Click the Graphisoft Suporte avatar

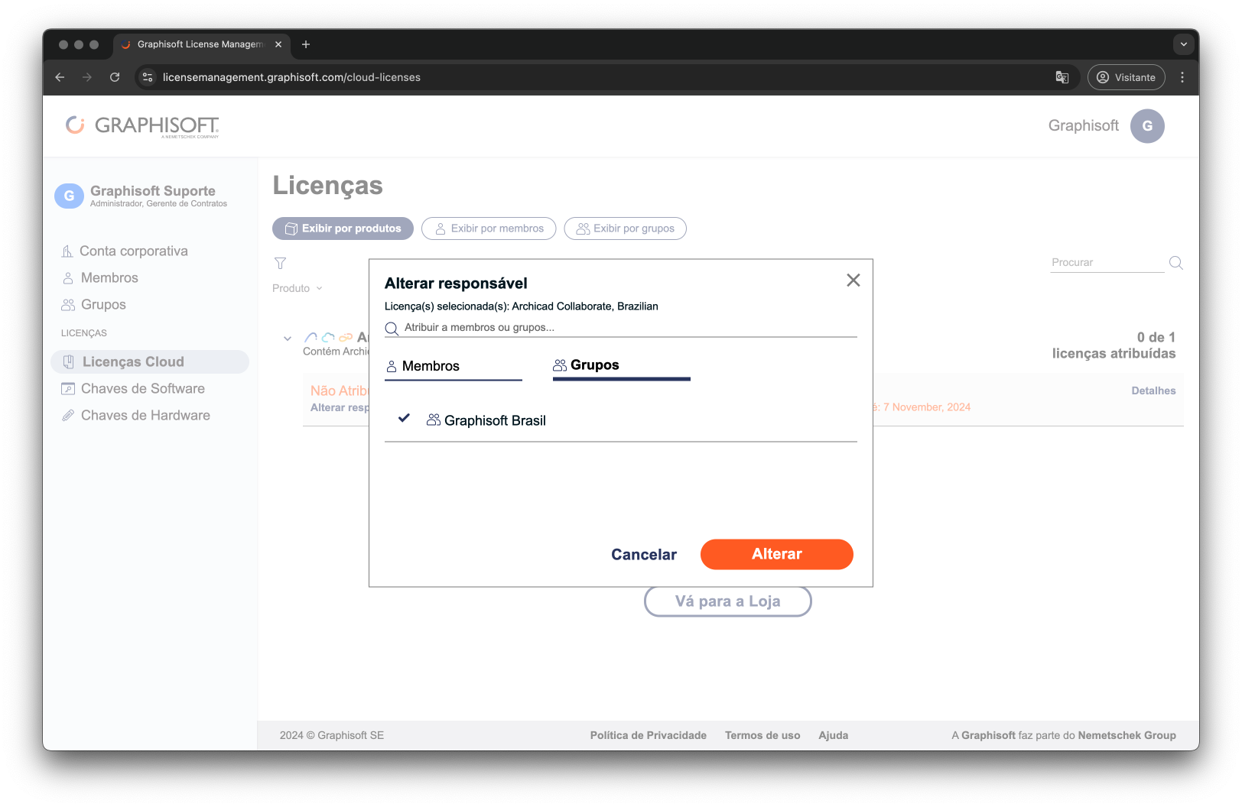(69, 196)
